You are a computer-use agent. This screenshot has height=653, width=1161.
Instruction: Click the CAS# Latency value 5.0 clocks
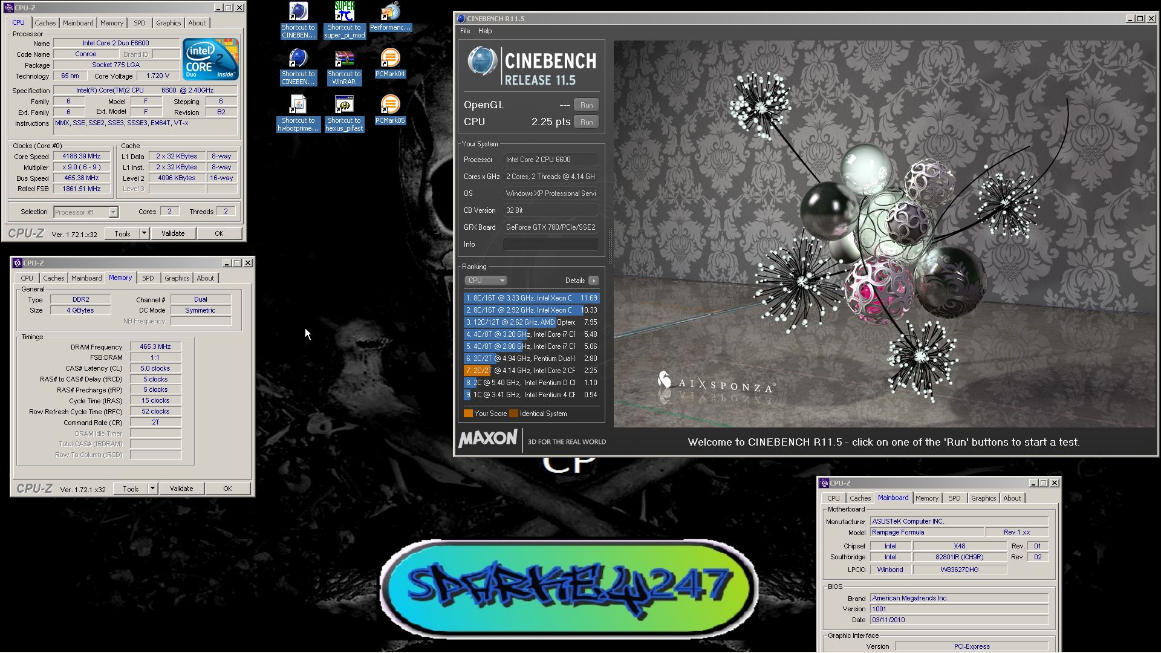(x=155, y=368)
